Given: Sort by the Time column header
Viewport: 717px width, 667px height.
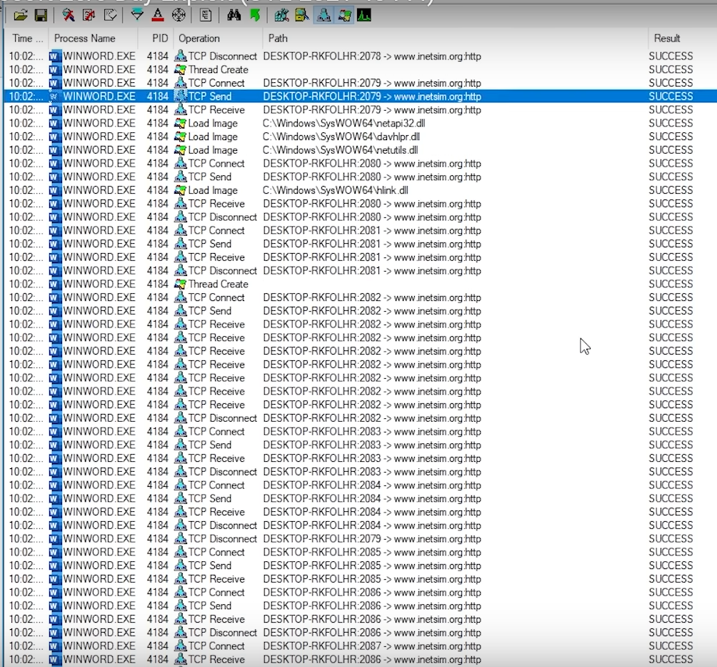Looking at the screenshot, I should pos(26,39).
